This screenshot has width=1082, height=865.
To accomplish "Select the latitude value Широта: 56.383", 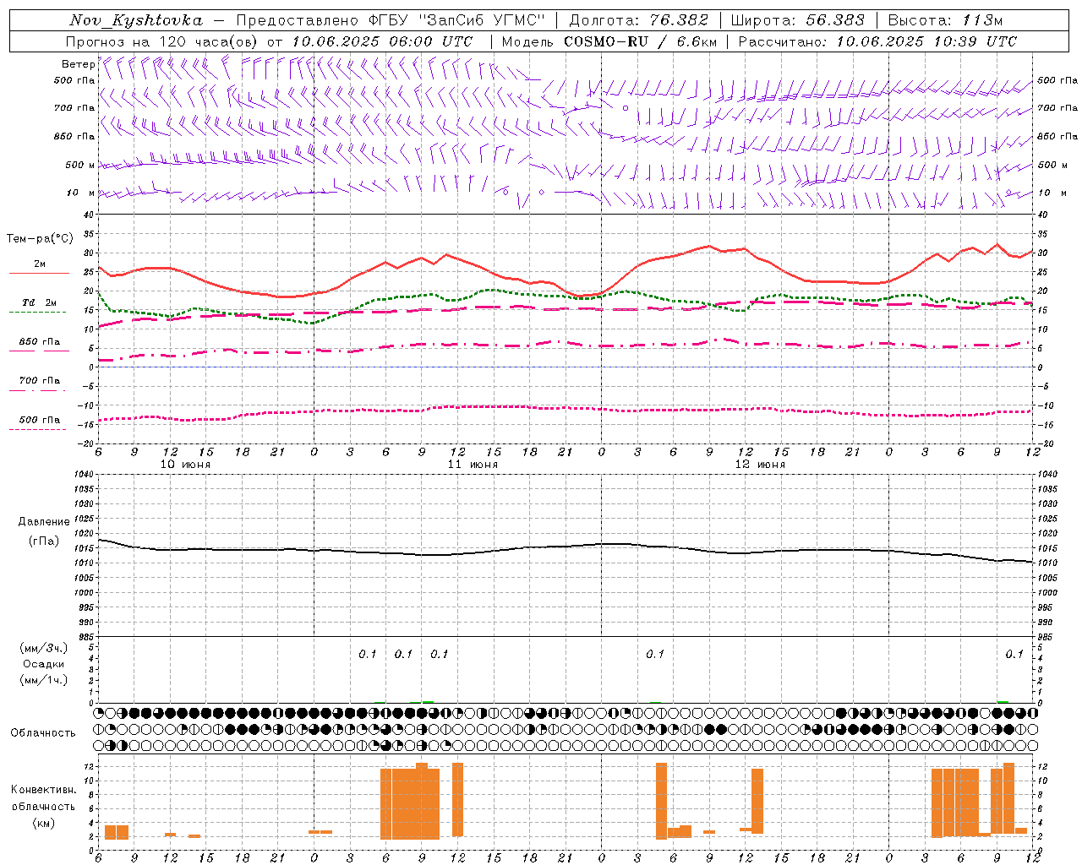I will pos(797,20).
